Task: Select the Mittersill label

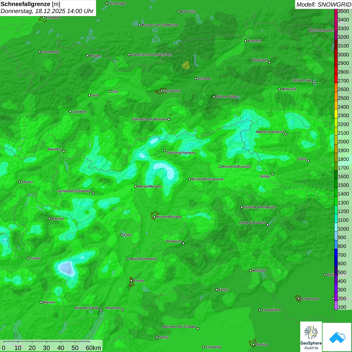Action: (x=289, y=89)
